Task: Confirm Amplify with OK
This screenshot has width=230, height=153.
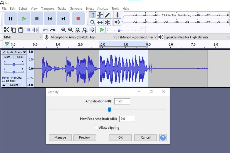Action: pyautogui.click(x=120, y=137)
